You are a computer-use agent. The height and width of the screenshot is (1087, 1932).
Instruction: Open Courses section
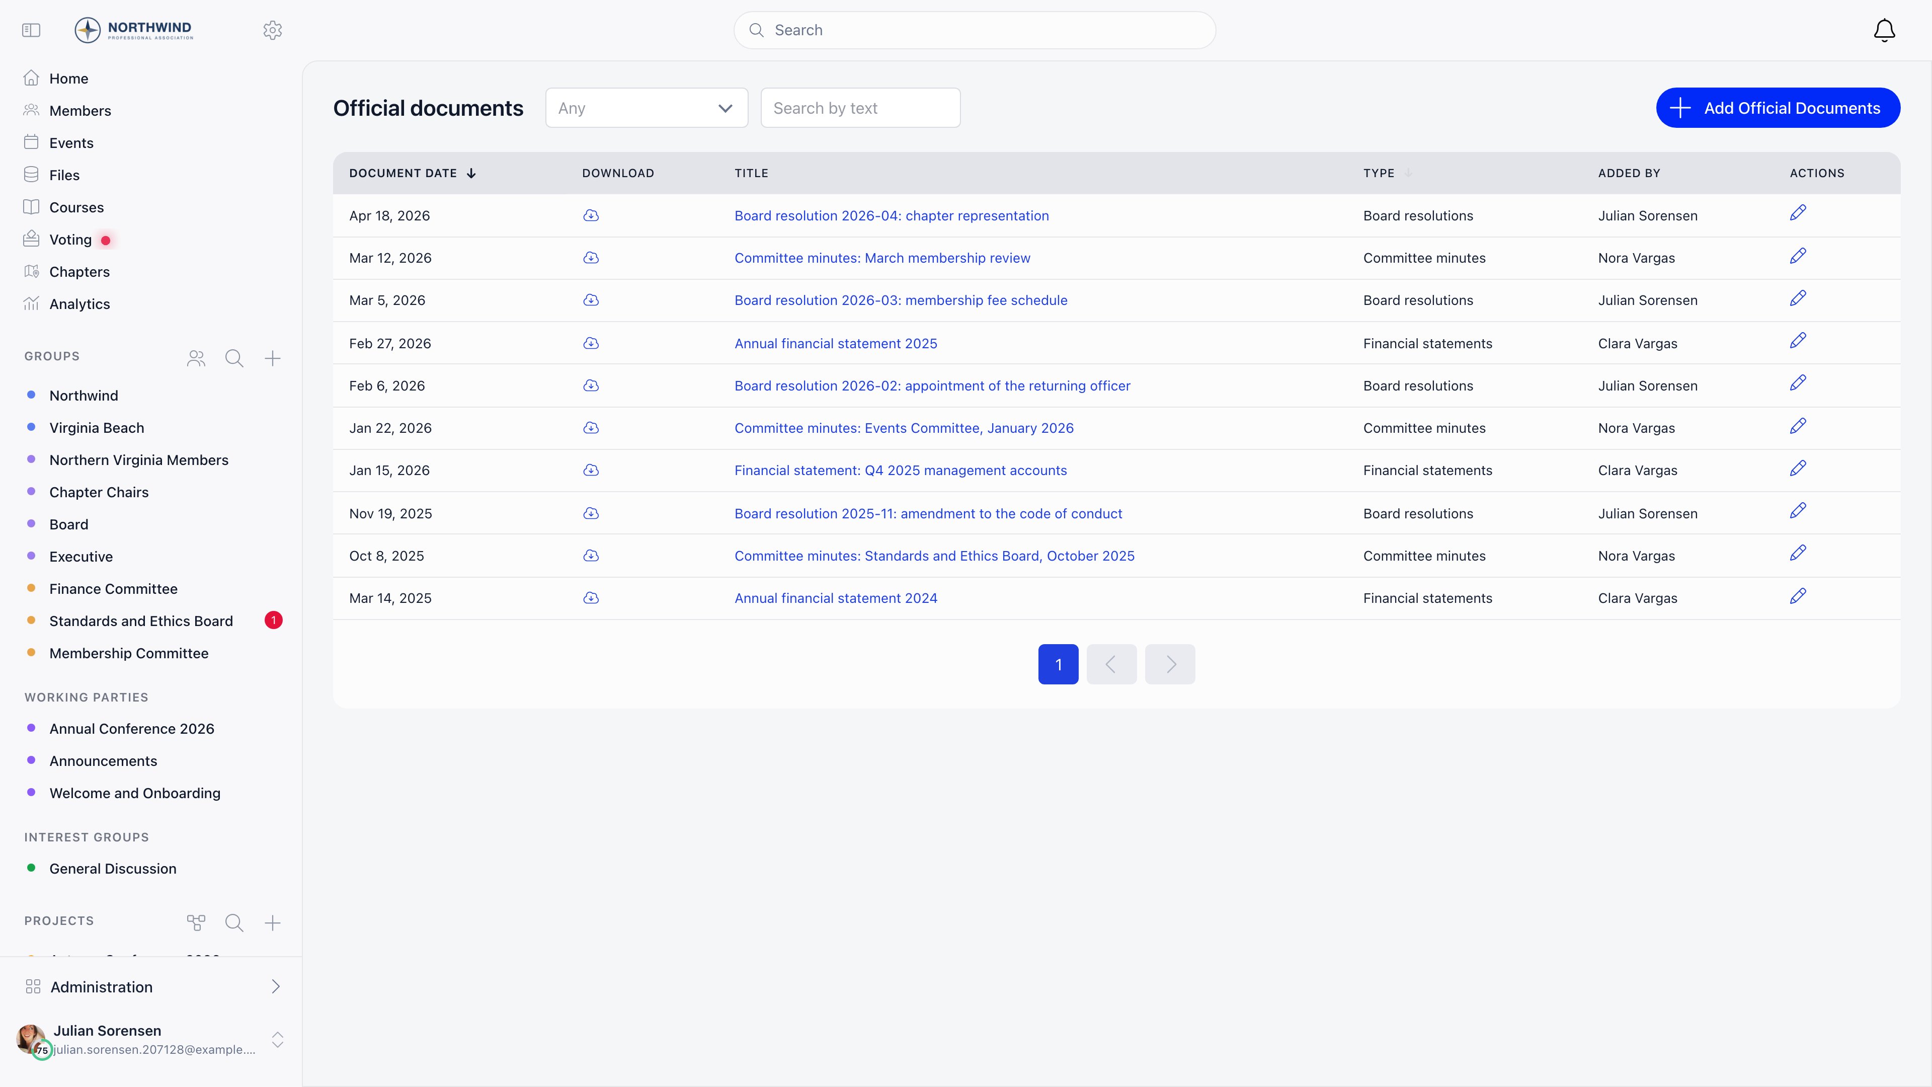(x=76, y=208)
